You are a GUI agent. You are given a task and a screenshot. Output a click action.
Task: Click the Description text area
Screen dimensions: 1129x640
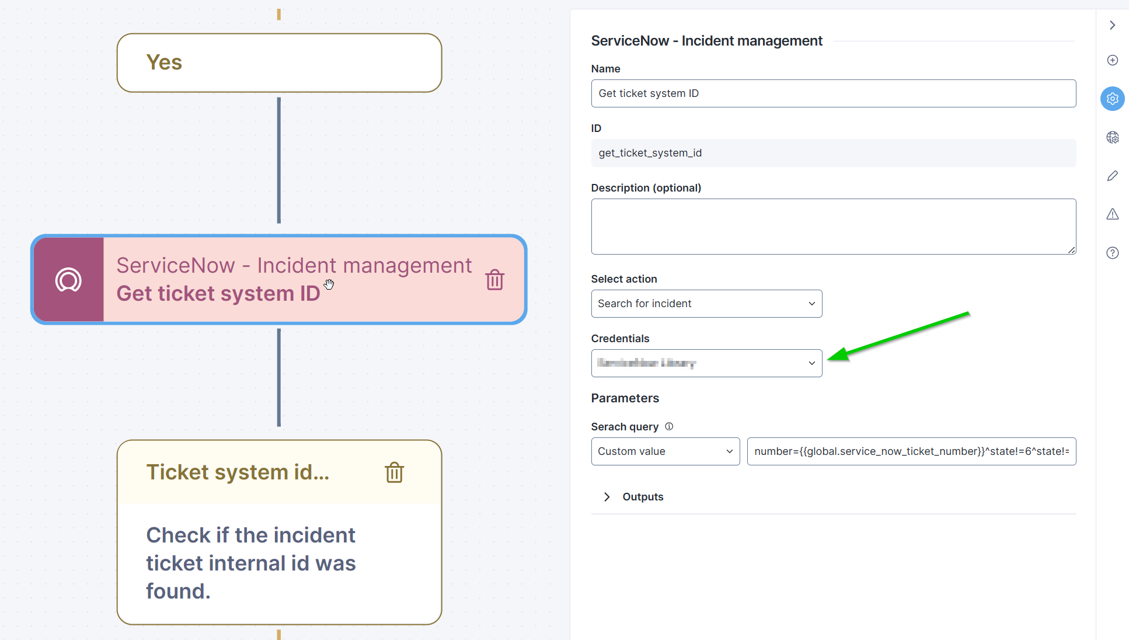[833, 227]
